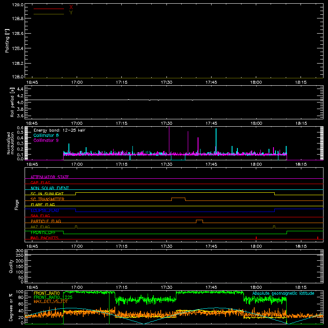Image resolution: width=328 pixels, height=328 pixels.
Task: Click 17:30 time label below Pointing plot
Action: [x=166, y=82]
